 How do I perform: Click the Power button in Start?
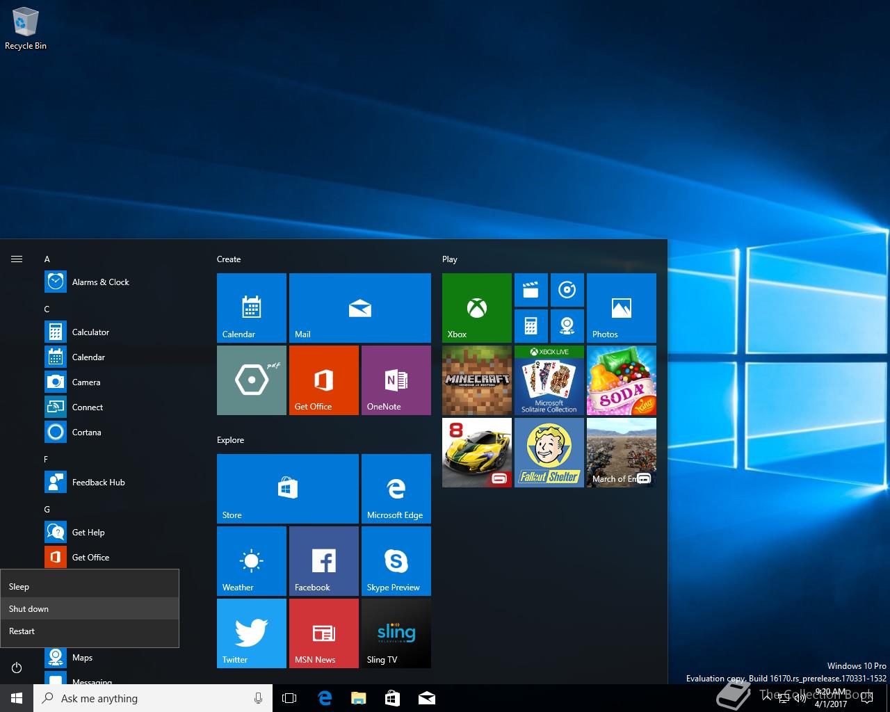coord(17,667)
